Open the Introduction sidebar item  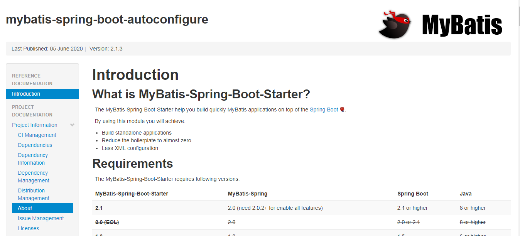point(42,94)
